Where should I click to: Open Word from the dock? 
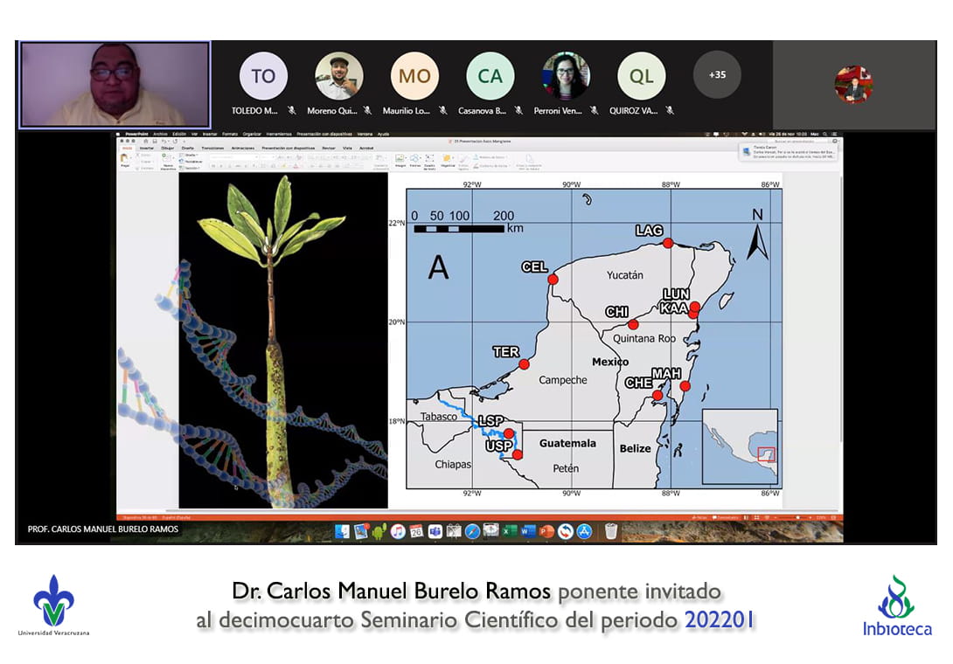click(x=527, y=531)
